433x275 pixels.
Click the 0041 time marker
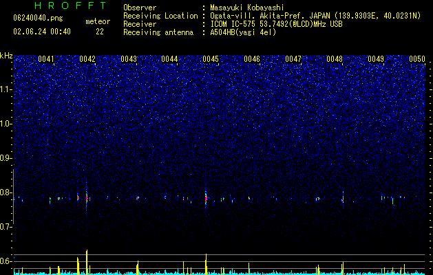46,59
